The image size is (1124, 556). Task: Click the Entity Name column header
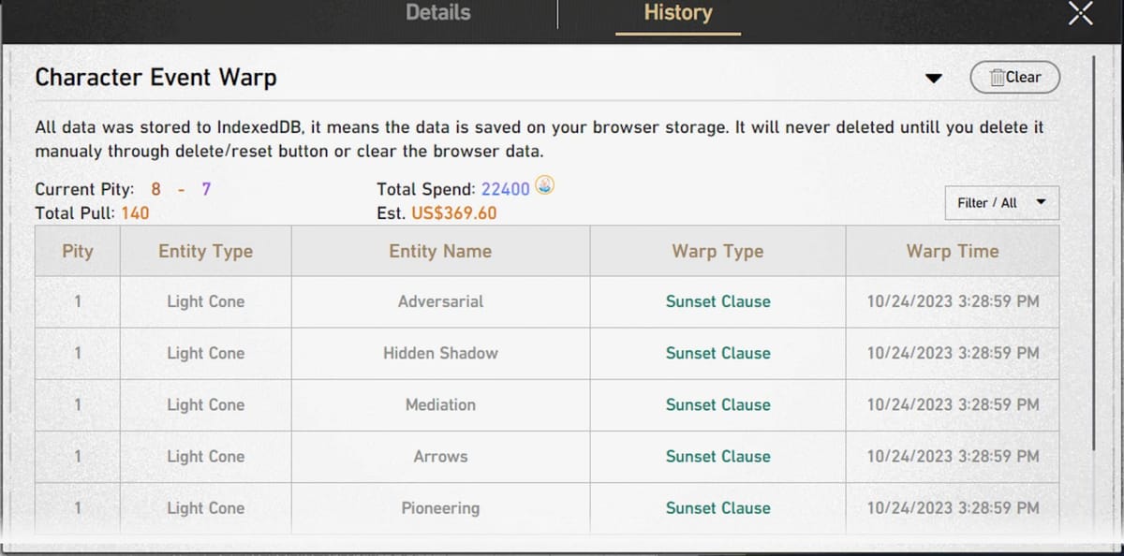coord(440,251)
